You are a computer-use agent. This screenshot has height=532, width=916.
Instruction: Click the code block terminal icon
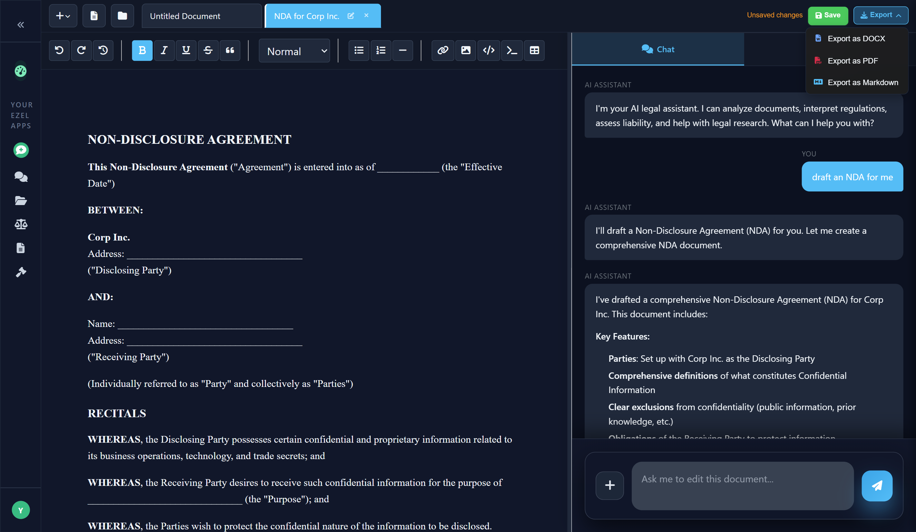click(x=512, y=51)
